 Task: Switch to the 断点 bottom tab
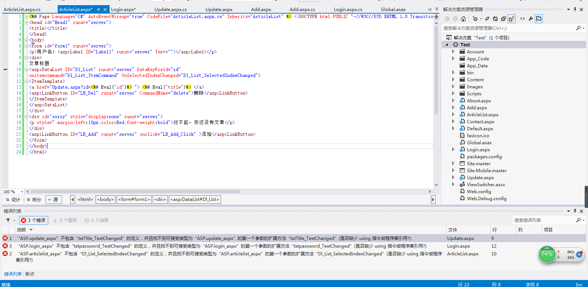coord(30,274)
